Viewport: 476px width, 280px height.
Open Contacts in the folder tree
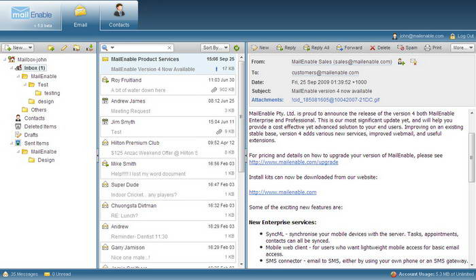pyautogui.click(x=34, y=118)
